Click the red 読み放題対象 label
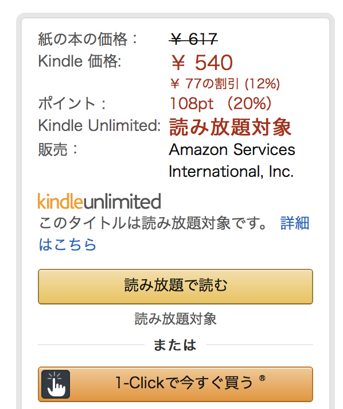 coord(230,127)
